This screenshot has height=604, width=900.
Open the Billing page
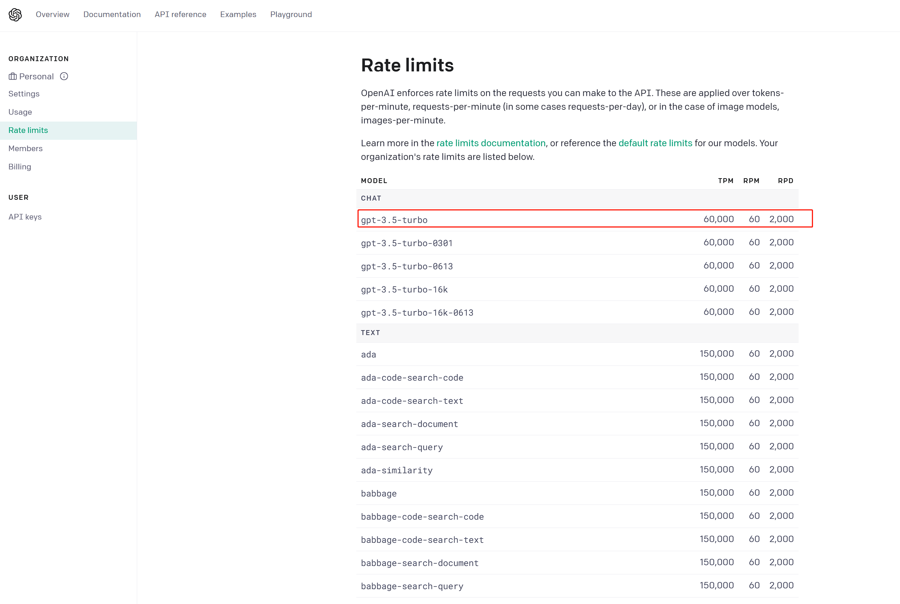[x=20, y=167]
